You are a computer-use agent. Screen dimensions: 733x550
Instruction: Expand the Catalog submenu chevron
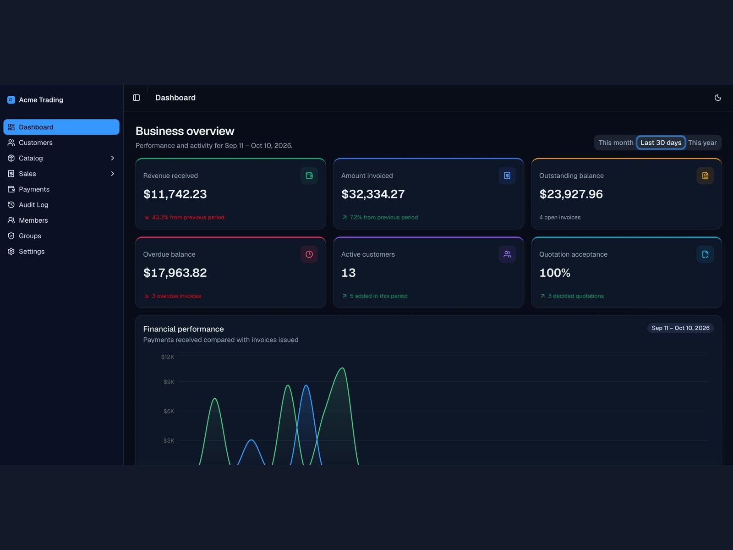tap(113, 158)
